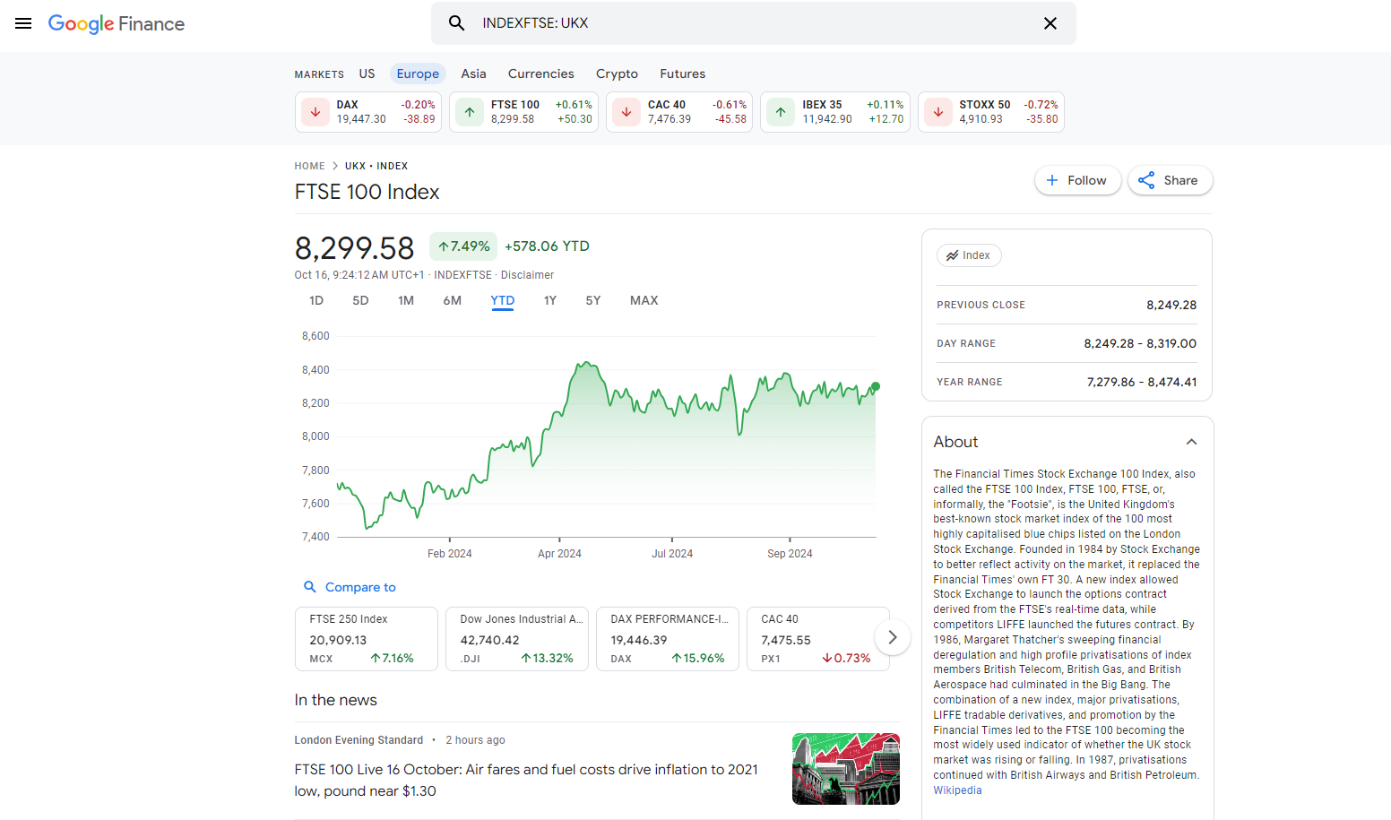The image size is (1391, 820).
Task: Click the Index tag chip
Action: click(969, 255)
